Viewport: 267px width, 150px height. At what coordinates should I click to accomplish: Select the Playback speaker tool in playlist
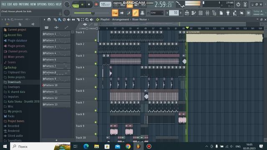[92, 20]
